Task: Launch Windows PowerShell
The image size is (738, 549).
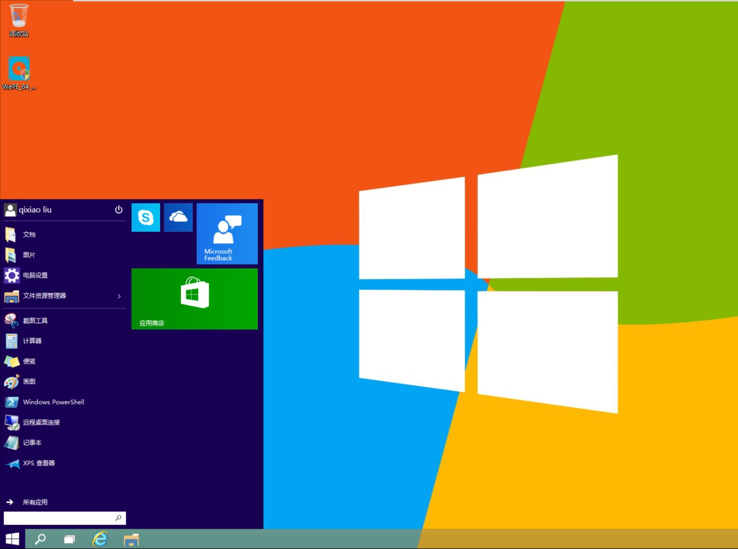Action: [64, 402]
